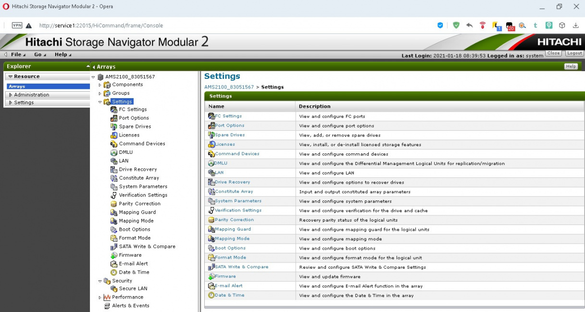
Task: Expand the Administration explorer section
Action: click(11, 95)
